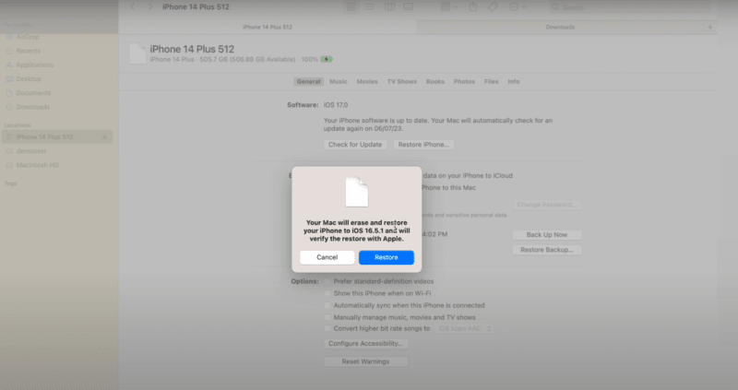Click the document icon in the restore dialog
Image resolution: width=738 pixels, height=390 pixels.
(x=357, y=192)
